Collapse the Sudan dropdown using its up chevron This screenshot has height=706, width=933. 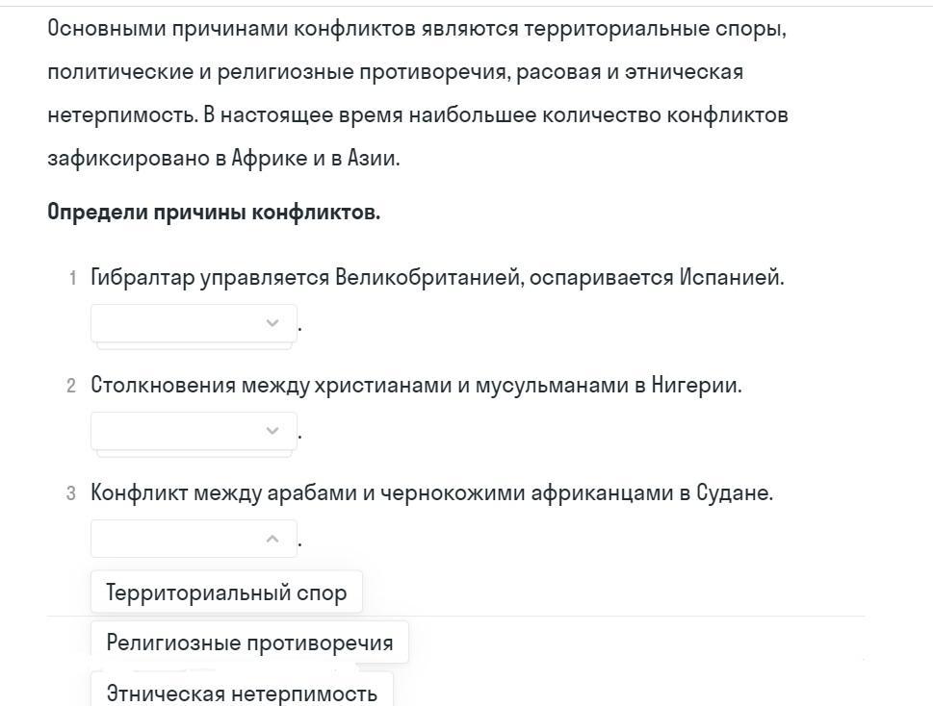pos(272,539)
